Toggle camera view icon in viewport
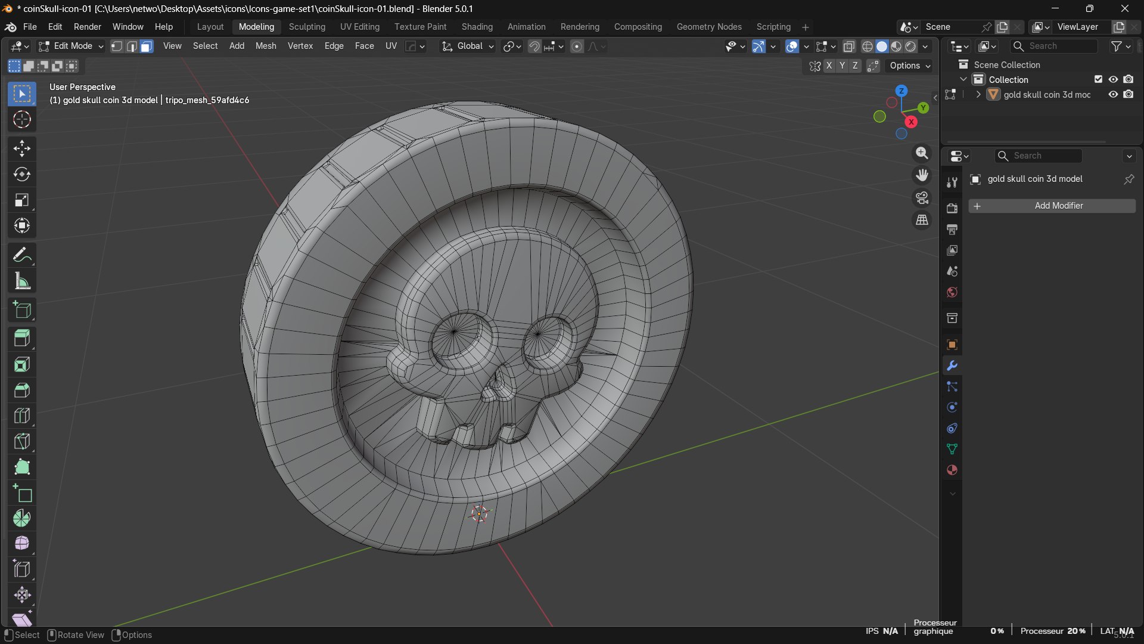This screenshot has height=644, width=1144. click(x=922, y=198)
